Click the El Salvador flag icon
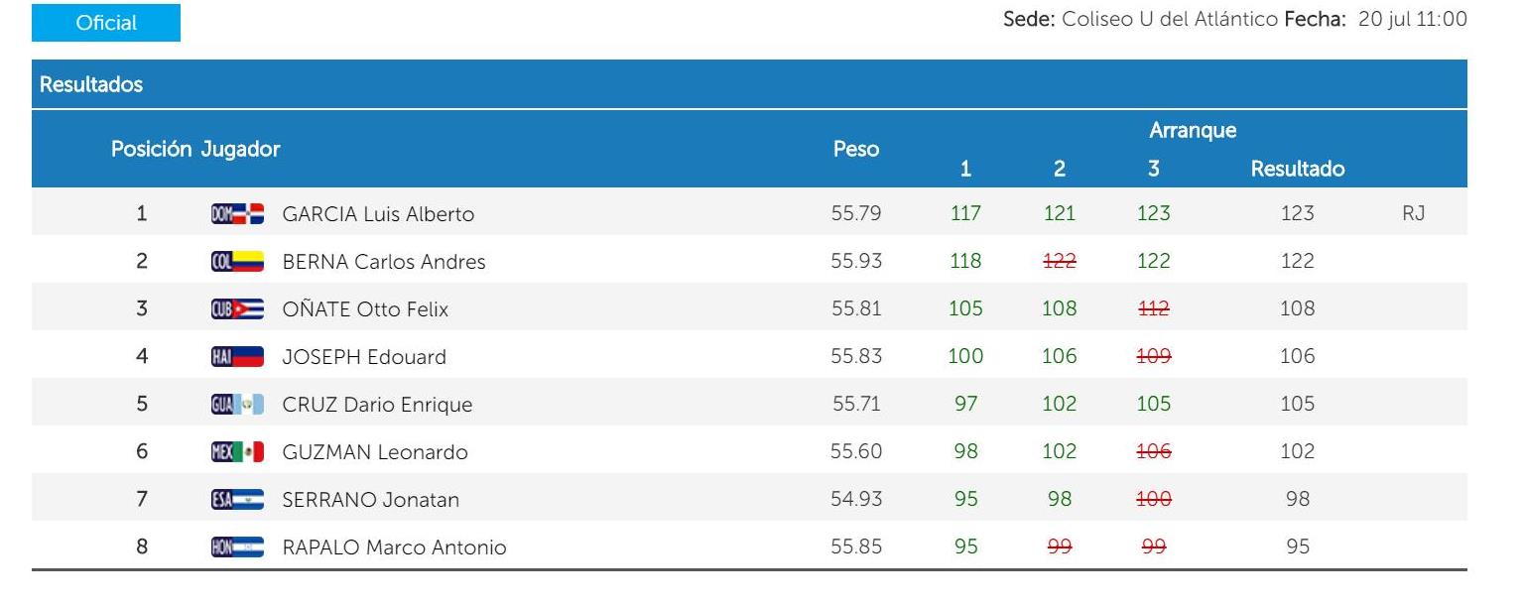The width and height of the screenshot is (1523, 607). point(238,499)
